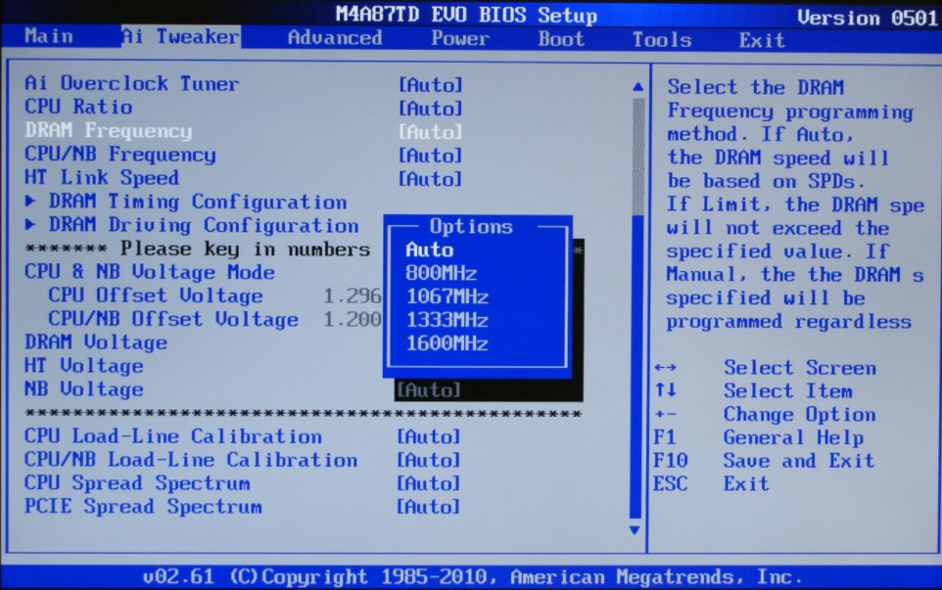Screen dimensions: 942x590
Task: Select the CPU Offset Voltage label
Action: point(156,295)
